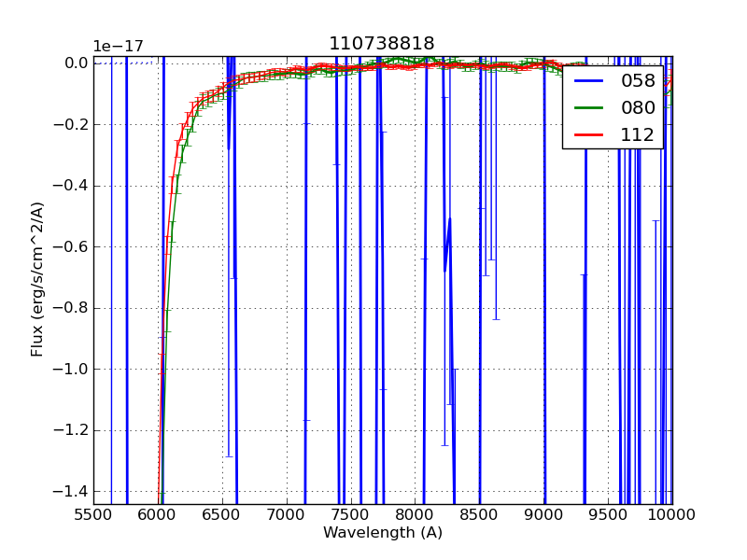Click the Wavelength (A) x-axis label

[x=383, y=533]
